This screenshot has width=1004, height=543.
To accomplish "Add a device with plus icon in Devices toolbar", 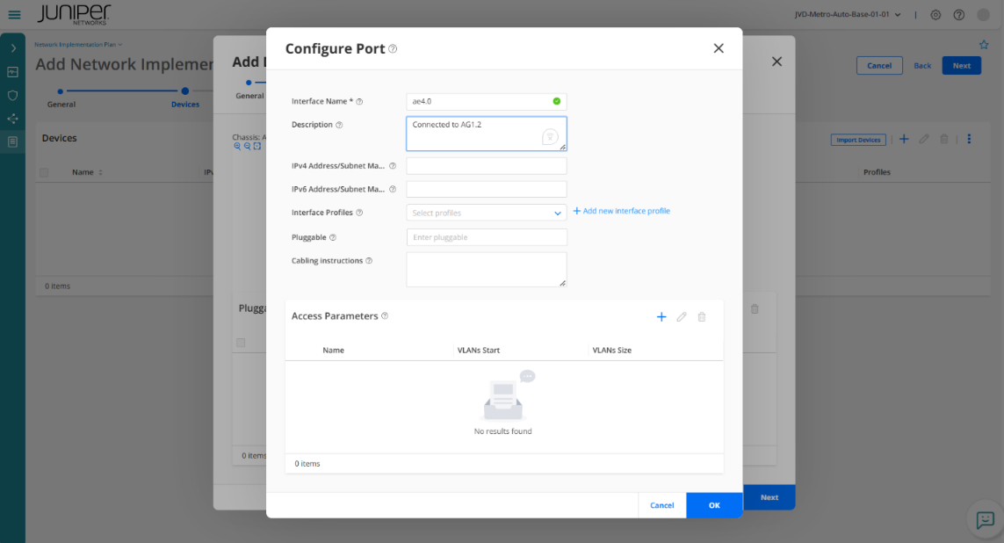I will [x=904, y=139].
